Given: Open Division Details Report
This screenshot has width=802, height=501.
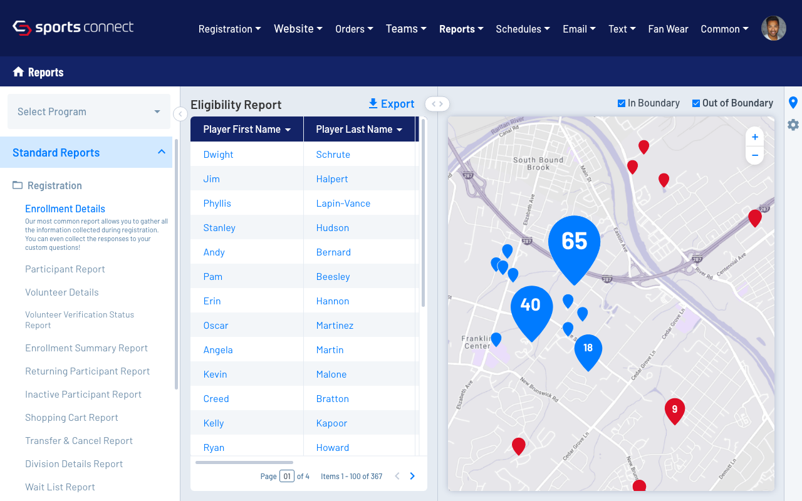Looking at the screenshot, I should coord(74,463).
